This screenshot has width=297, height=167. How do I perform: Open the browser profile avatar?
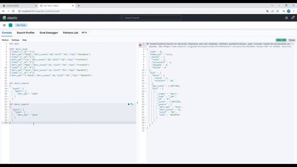point(289,11)
